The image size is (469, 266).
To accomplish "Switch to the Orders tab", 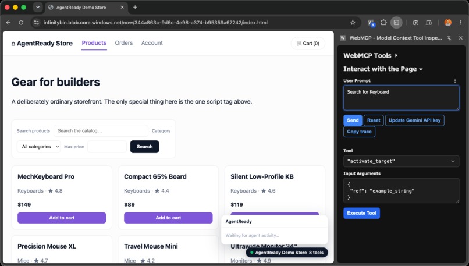I will pyautogui.click(x=123, y=43).
